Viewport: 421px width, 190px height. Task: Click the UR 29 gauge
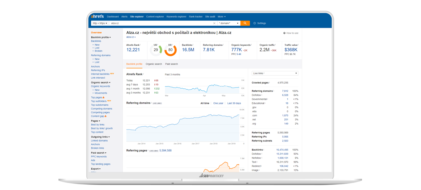(156, 50)
